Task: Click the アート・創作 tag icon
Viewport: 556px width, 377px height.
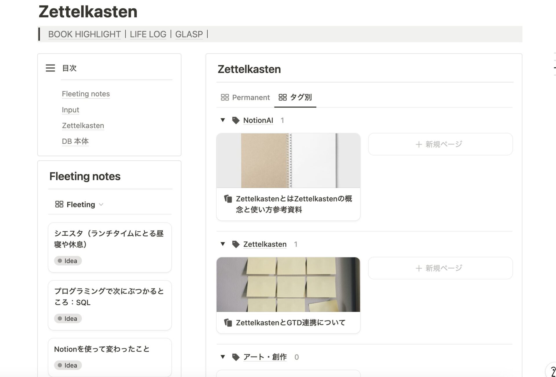Action: pos(236,357)
